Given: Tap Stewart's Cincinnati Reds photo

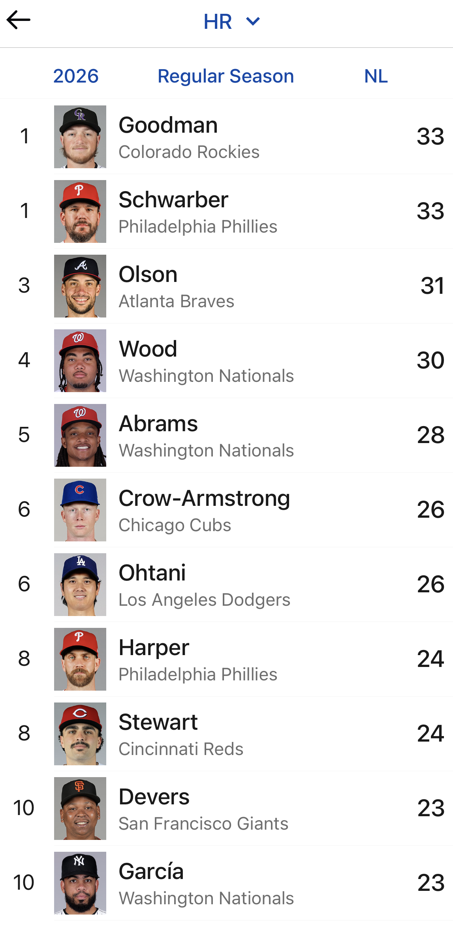Looking at the screenshot, I should (x=80, y=734).
